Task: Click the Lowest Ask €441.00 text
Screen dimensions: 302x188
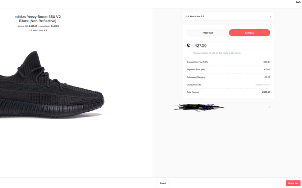Action: click(x=49, y=26)
